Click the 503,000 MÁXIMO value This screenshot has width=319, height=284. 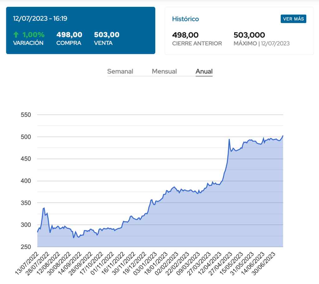click(x=249, y=35)
